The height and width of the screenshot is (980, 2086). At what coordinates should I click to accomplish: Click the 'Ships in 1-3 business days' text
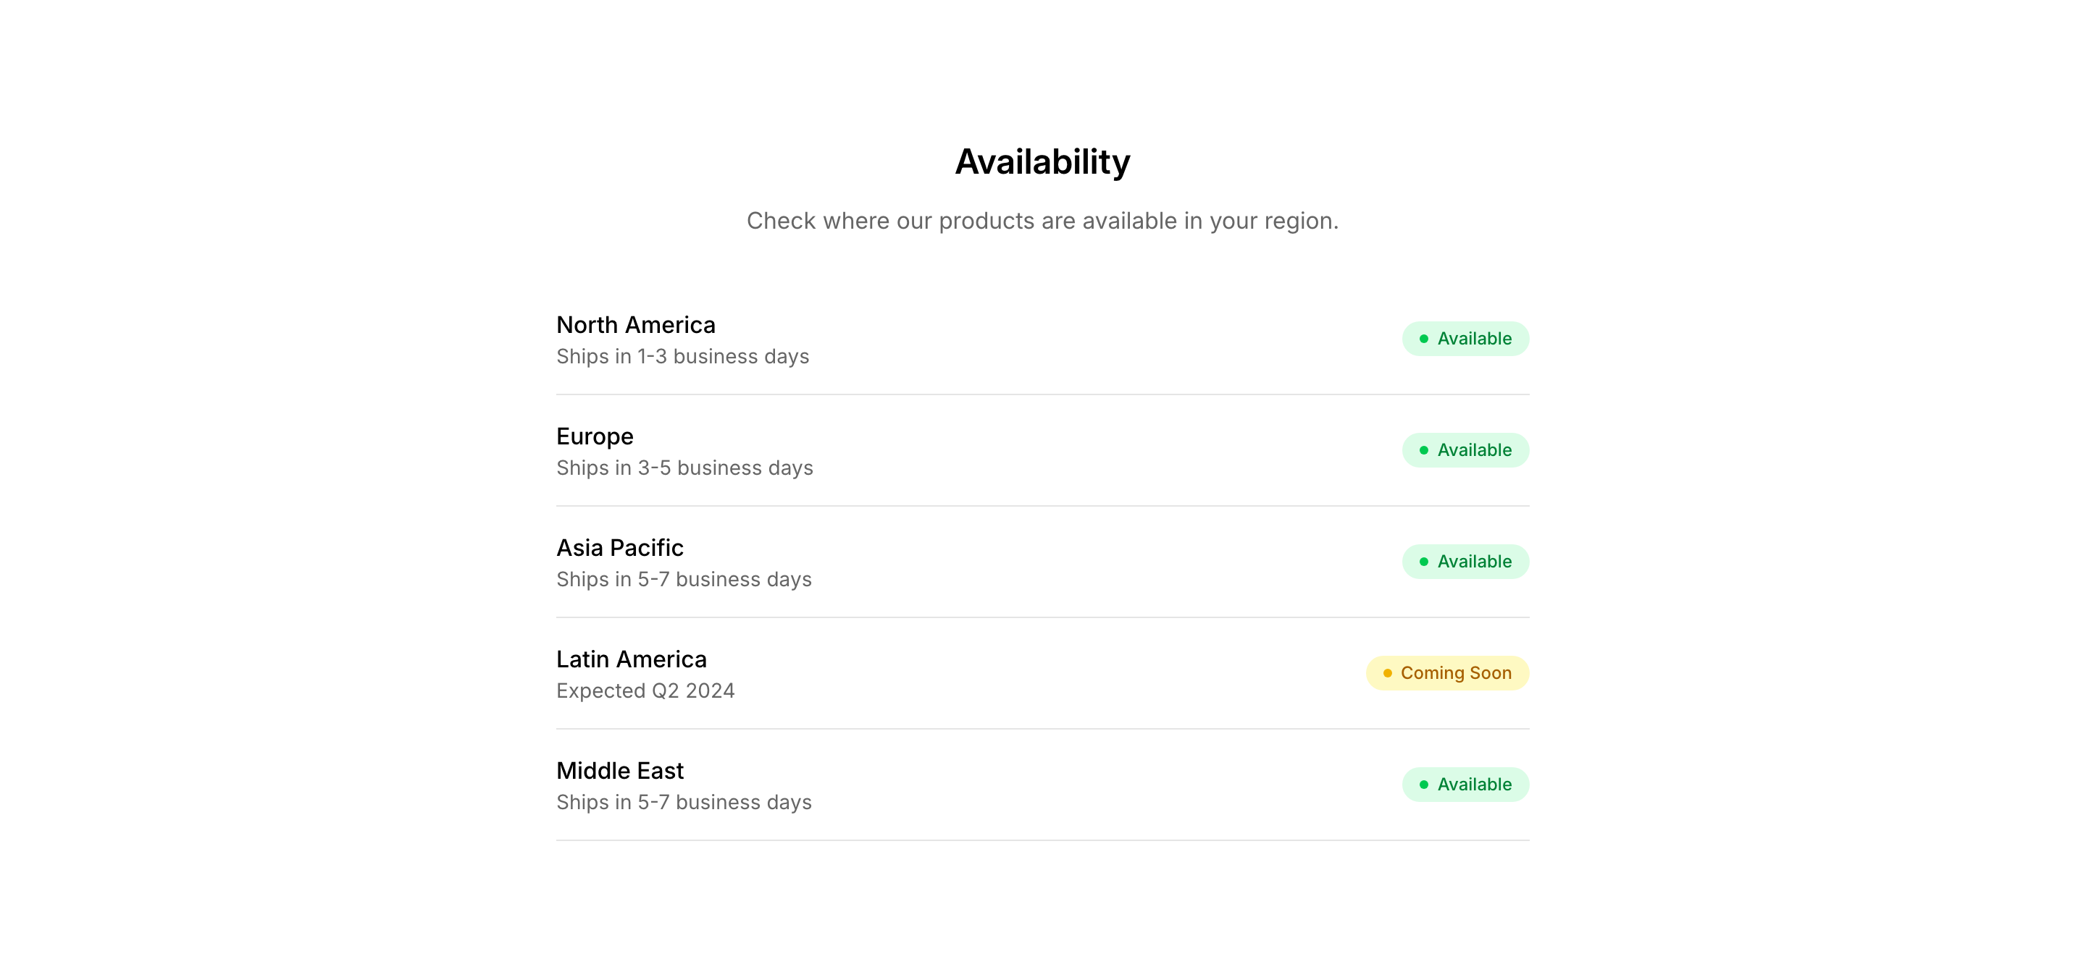[682, 357]
